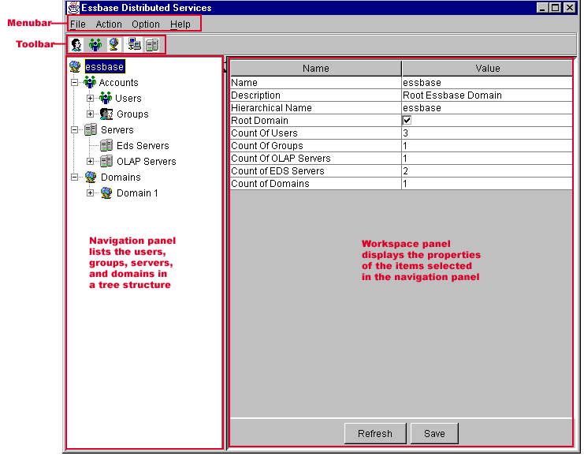The width and height of the screenshot is (584, 456).
Task: Select the Servers tree label
Action: tap(117, 129)
